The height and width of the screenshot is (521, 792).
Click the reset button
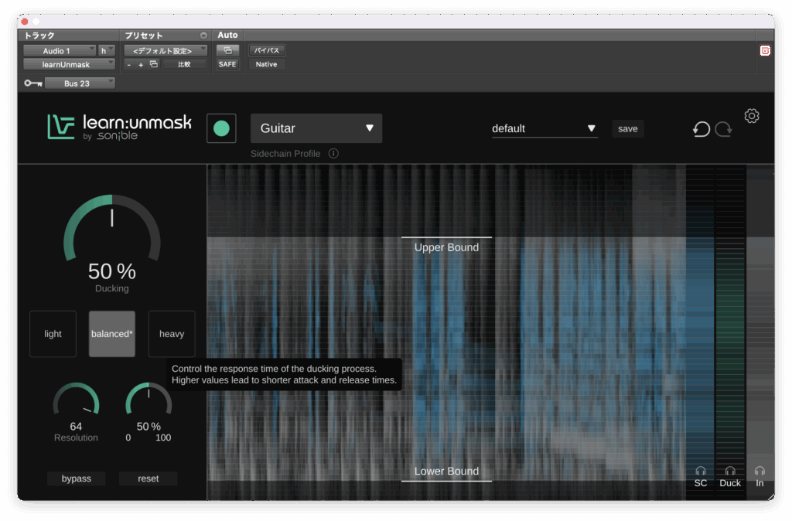pyautogui.click(x=148, y=478)
